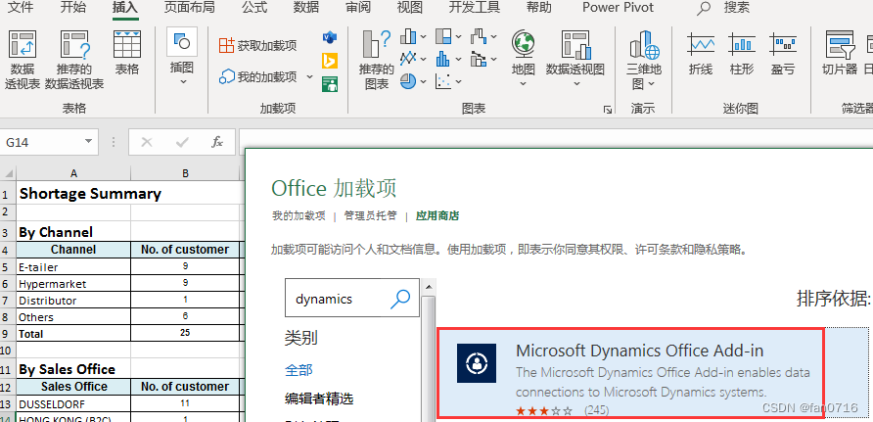Switch to the 开始 tab

coord(73,8)
